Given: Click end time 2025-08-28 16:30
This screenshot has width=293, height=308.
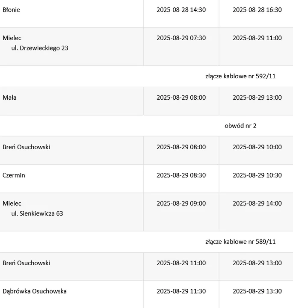Looking at the screenshot, I should coord(257,10).
